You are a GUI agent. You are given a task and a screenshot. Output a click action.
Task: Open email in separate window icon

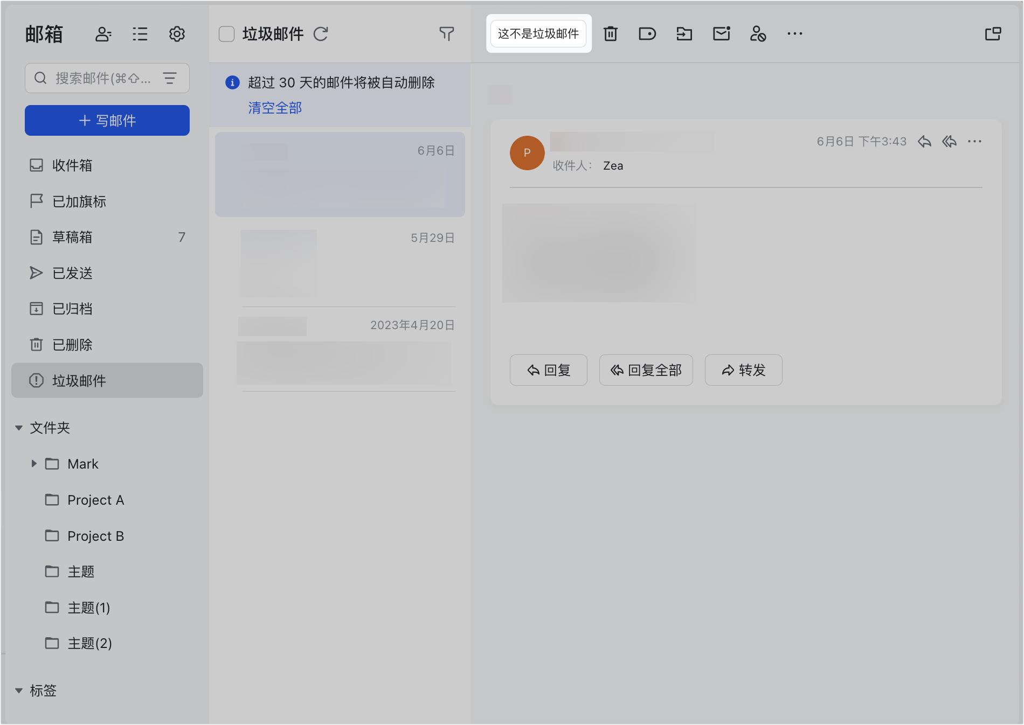pyautogui.click(x=993, y=34)
